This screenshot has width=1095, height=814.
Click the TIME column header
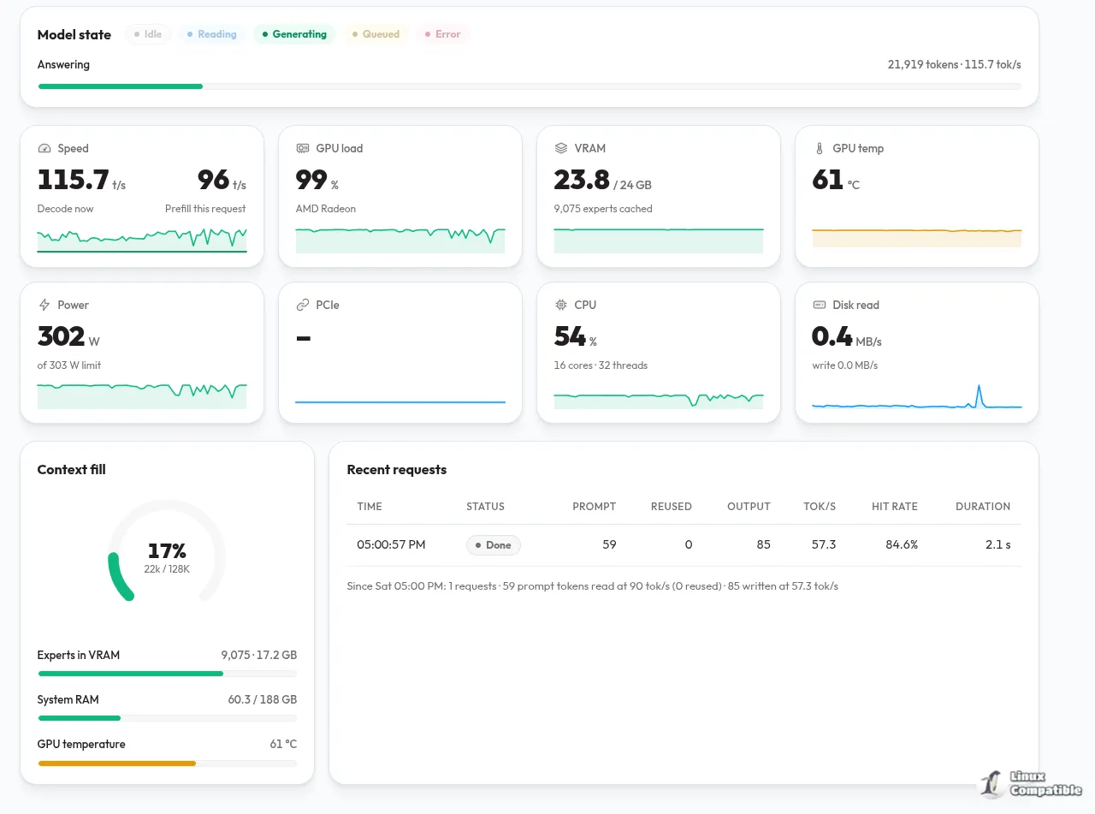370,507
